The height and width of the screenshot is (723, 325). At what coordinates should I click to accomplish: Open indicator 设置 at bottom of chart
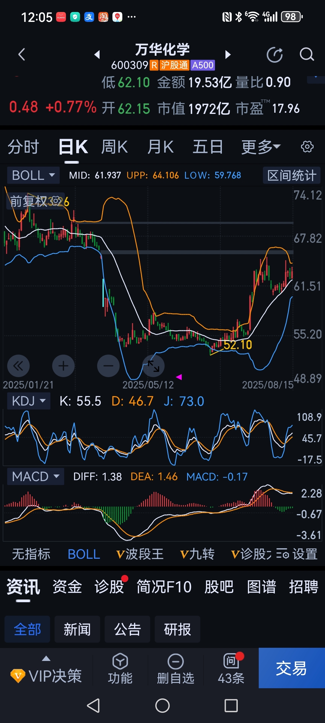297,554
